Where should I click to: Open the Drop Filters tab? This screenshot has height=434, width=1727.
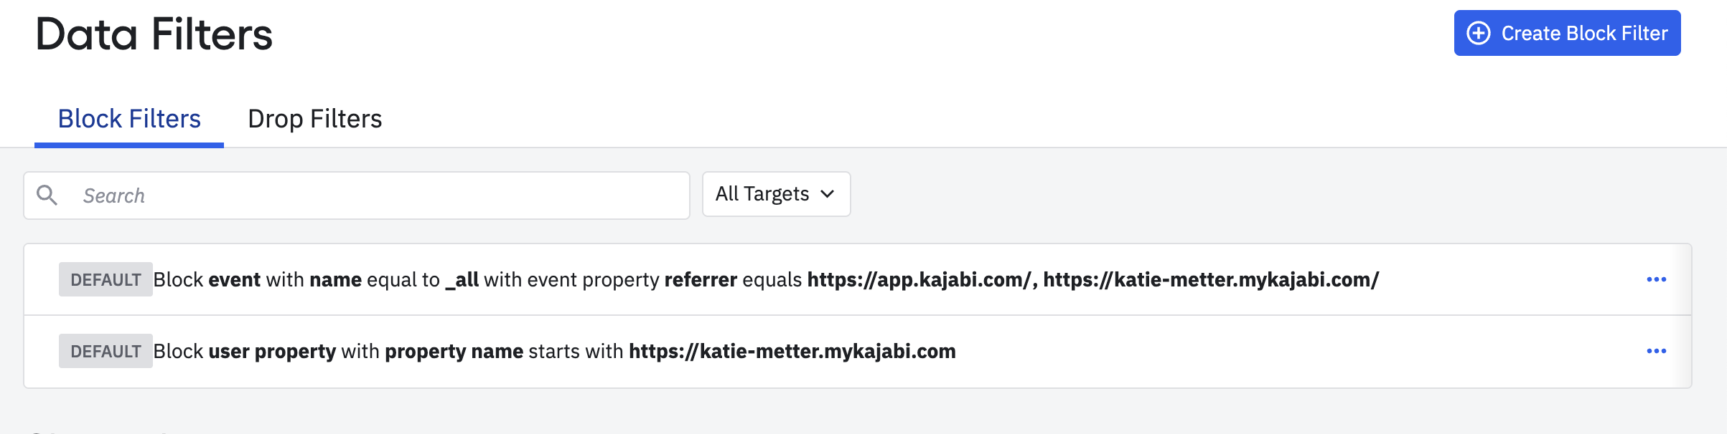[x=314, y=119]
